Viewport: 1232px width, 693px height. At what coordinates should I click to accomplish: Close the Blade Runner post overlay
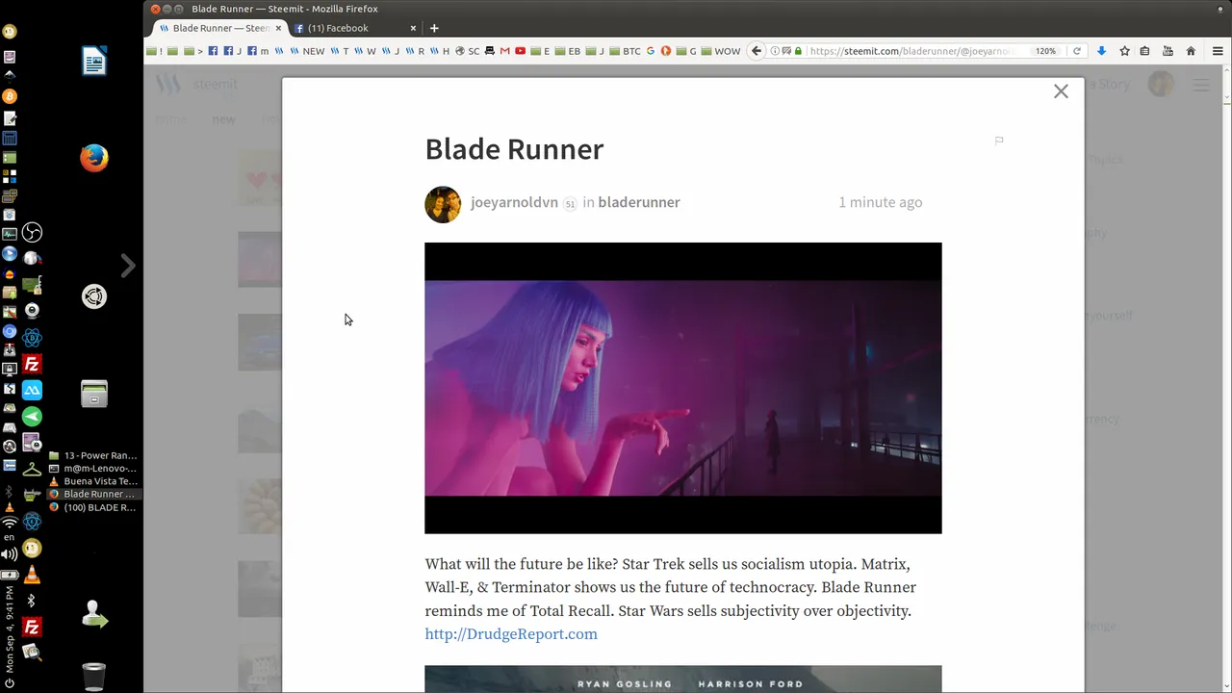point(1061,91)
